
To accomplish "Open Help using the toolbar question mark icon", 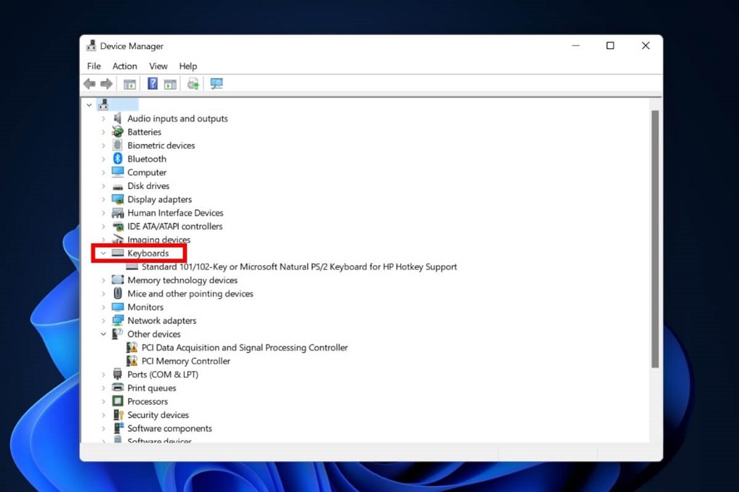I will point(153,84).
